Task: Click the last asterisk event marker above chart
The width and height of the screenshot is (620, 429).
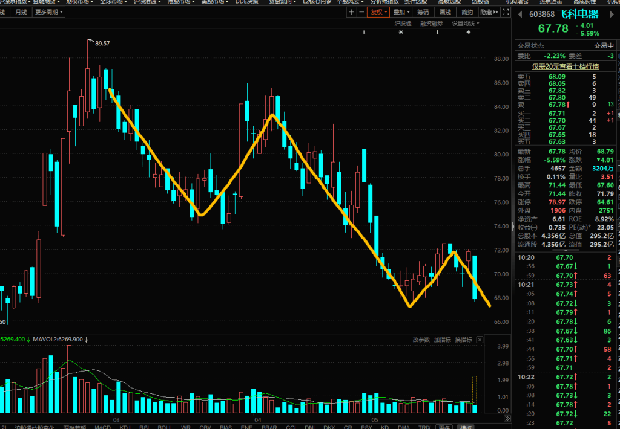Action: point(469,33)
